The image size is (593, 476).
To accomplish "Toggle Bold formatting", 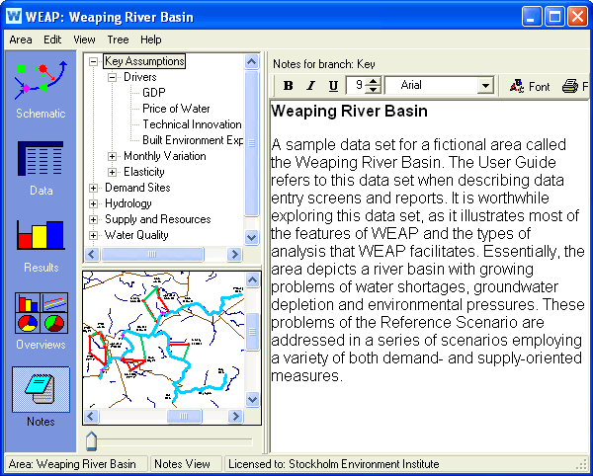I will 289,86.
